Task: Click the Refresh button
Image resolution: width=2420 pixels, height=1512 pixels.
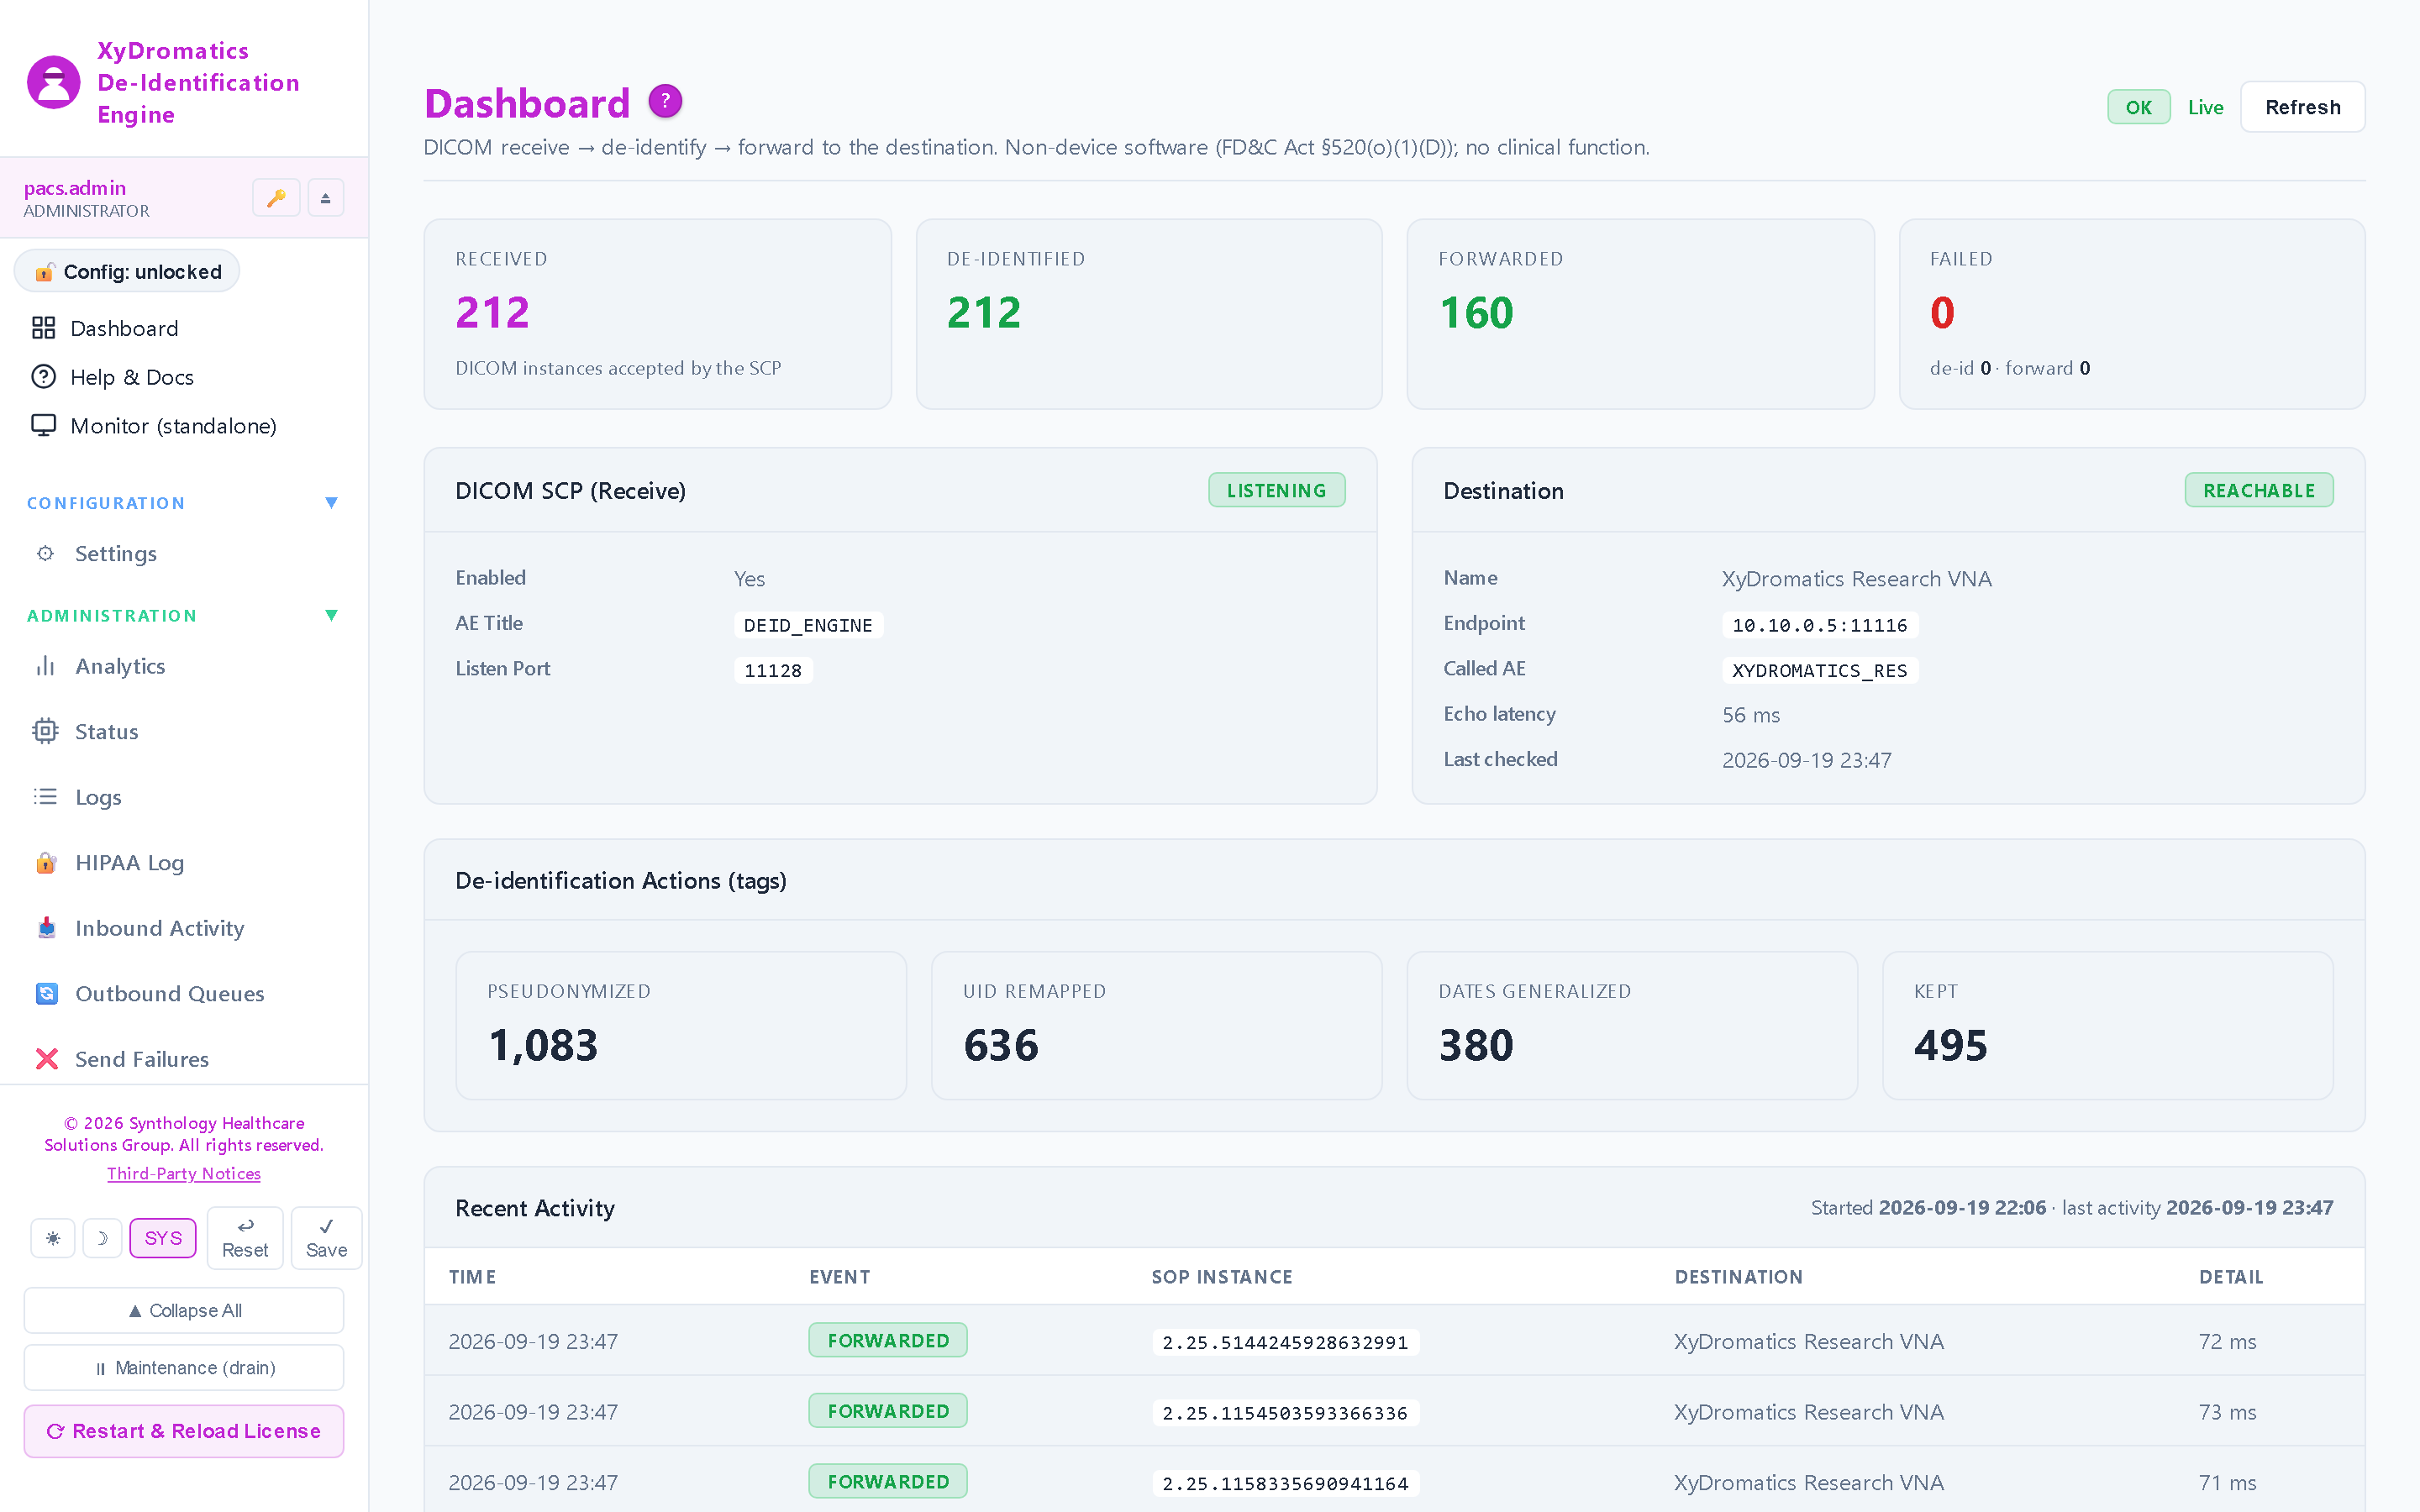Action: [2302, 107]
